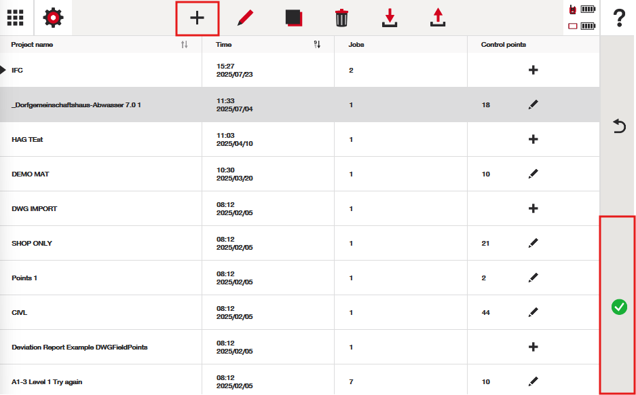Confirm with the green checkmark button

618,307
